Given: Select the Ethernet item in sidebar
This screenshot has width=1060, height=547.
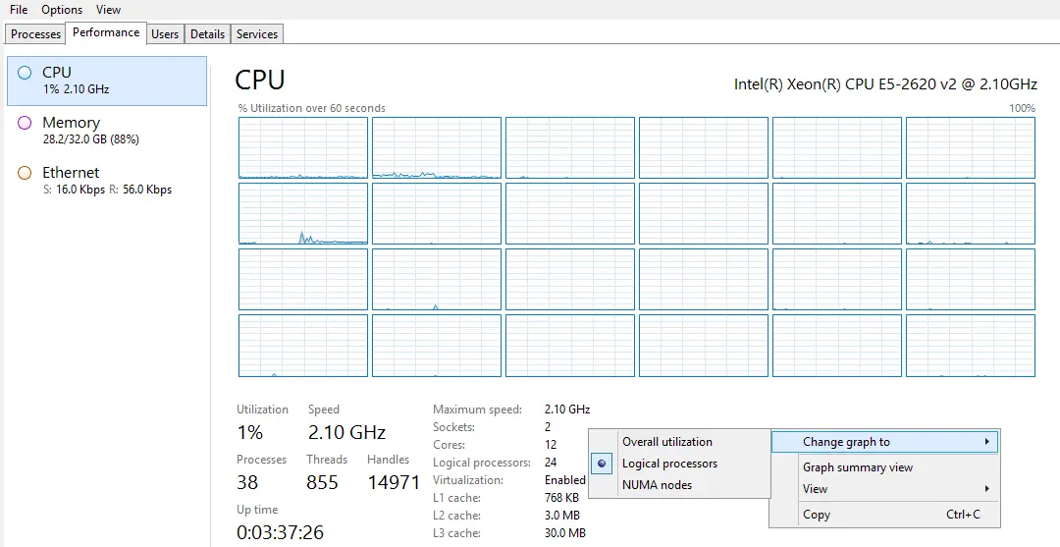Looking at the screenshot, I should point(107,181).
